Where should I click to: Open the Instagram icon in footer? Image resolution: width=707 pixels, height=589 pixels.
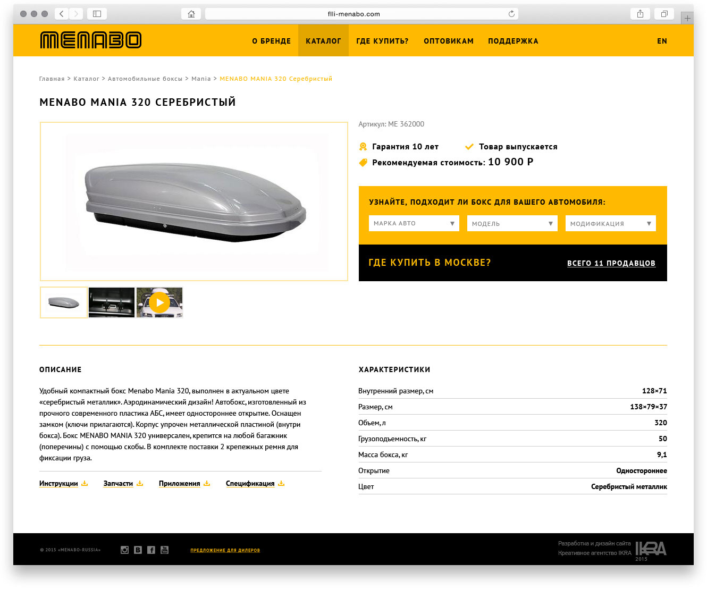click(124, 550)
